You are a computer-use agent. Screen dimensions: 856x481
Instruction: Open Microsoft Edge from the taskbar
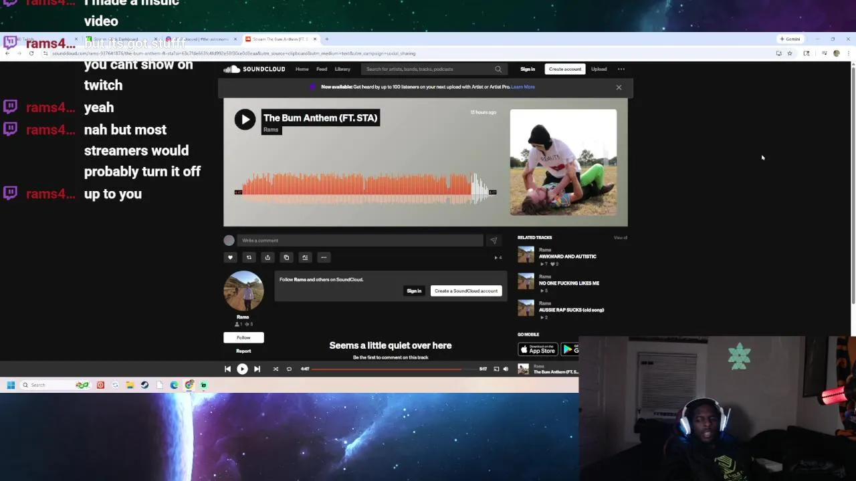[x=174, y=385]
